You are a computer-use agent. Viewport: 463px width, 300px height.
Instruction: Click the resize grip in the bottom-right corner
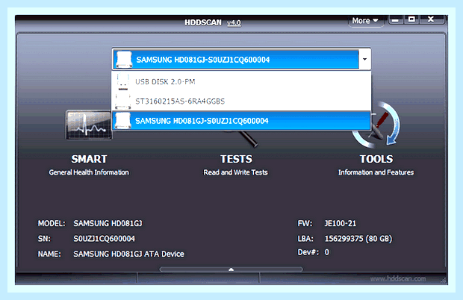pyautogui.click(x=444, y=281)
